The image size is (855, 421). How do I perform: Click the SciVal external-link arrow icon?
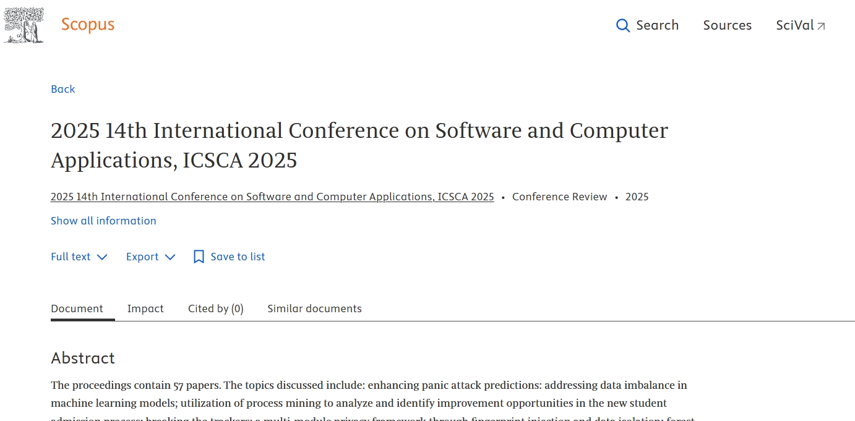[x=822, y=26]
